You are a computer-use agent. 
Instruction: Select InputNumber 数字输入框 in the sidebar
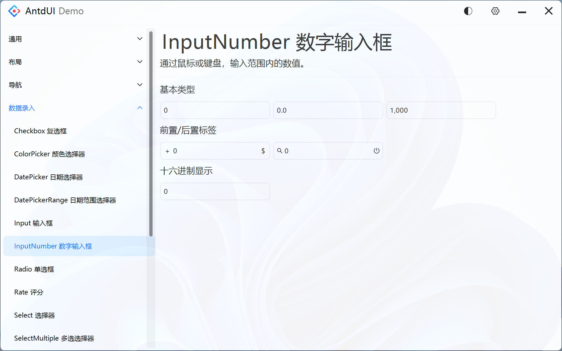53,246
